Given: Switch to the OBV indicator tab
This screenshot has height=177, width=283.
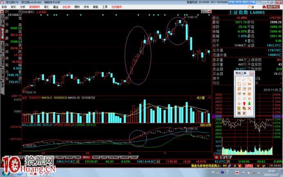Looking at the screenshot, I should coord(60,157).
